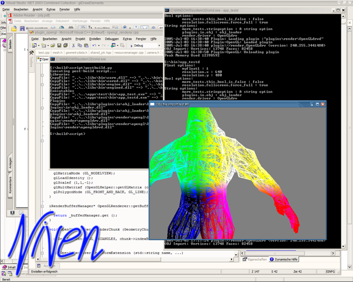This screenshot has height=282, width=353.
Task: Click the 'glScalef (1,1,-1);' code line
Action: pyautogui.click(x=73, y=183)
